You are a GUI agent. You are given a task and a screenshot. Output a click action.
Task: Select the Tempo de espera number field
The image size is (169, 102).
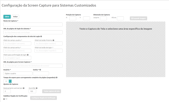(x=6, y=81)
